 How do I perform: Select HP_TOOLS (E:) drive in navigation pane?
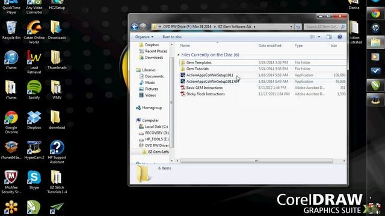(x=156, y=139)
